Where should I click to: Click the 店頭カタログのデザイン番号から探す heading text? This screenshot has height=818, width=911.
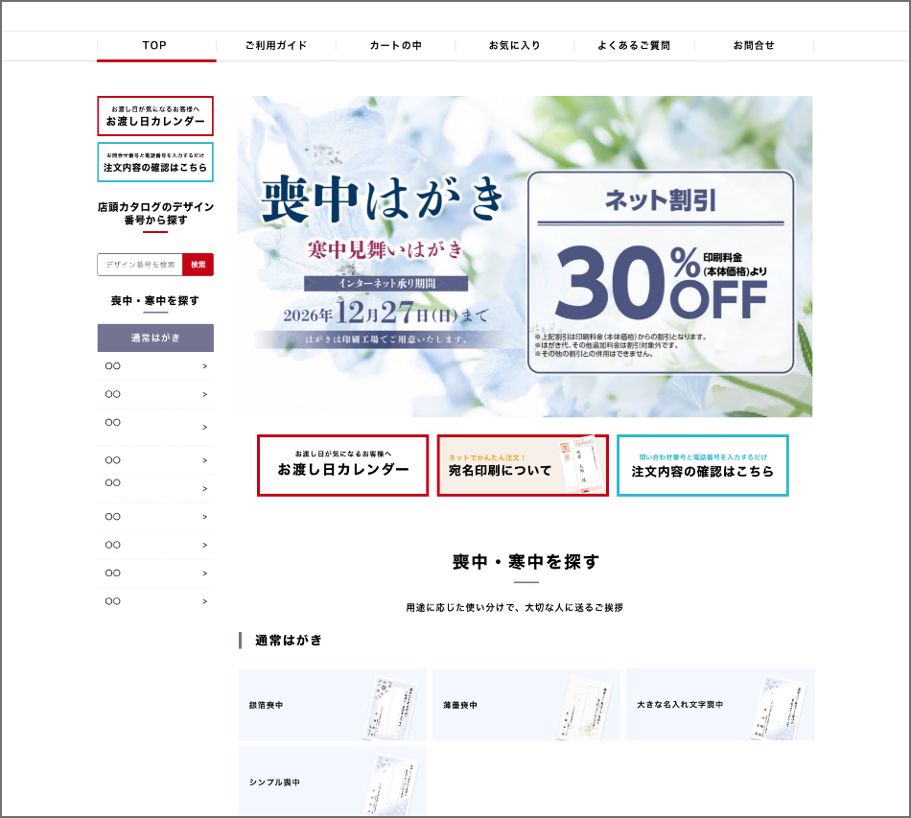pyautogui.click(x=155, y=213)
